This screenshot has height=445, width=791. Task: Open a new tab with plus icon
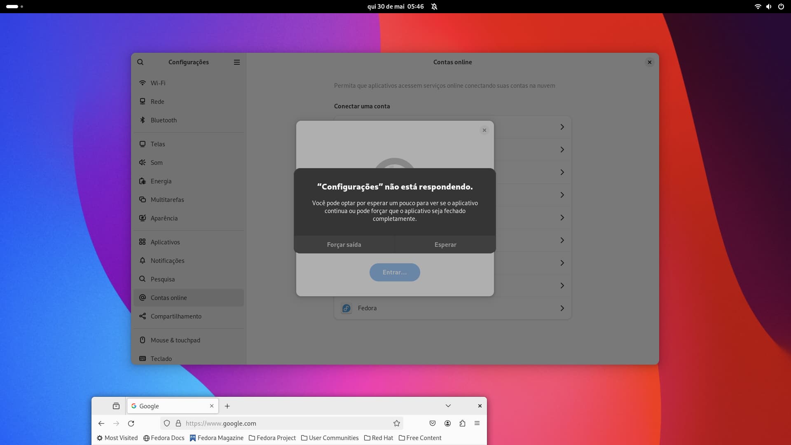coord(227,406)
